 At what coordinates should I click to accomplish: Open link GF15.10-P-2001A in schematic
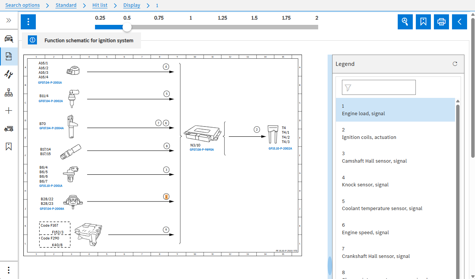coord(51,186)
